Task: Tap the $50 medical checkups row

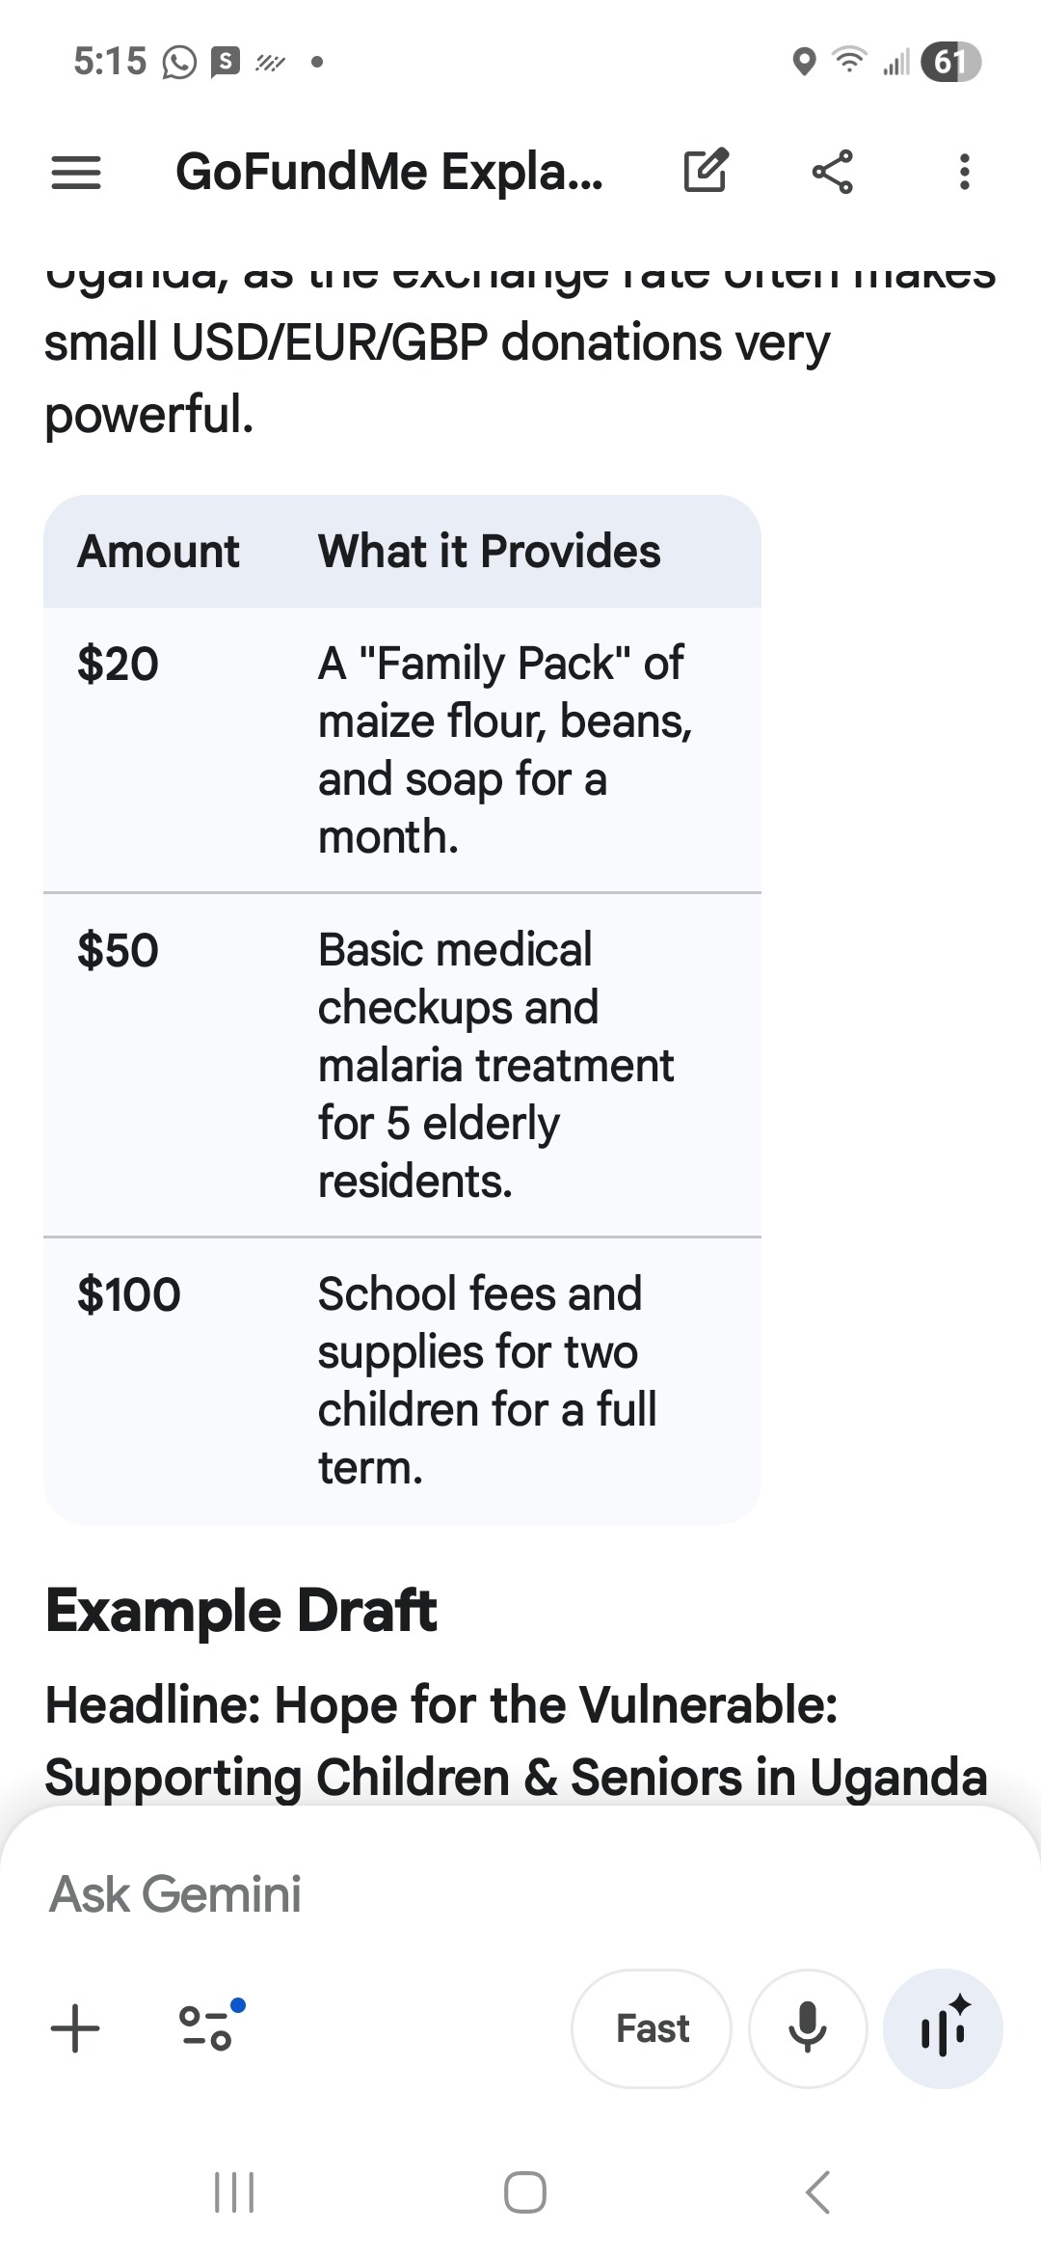Action: pyautogui.click(x=402, y=1065)
